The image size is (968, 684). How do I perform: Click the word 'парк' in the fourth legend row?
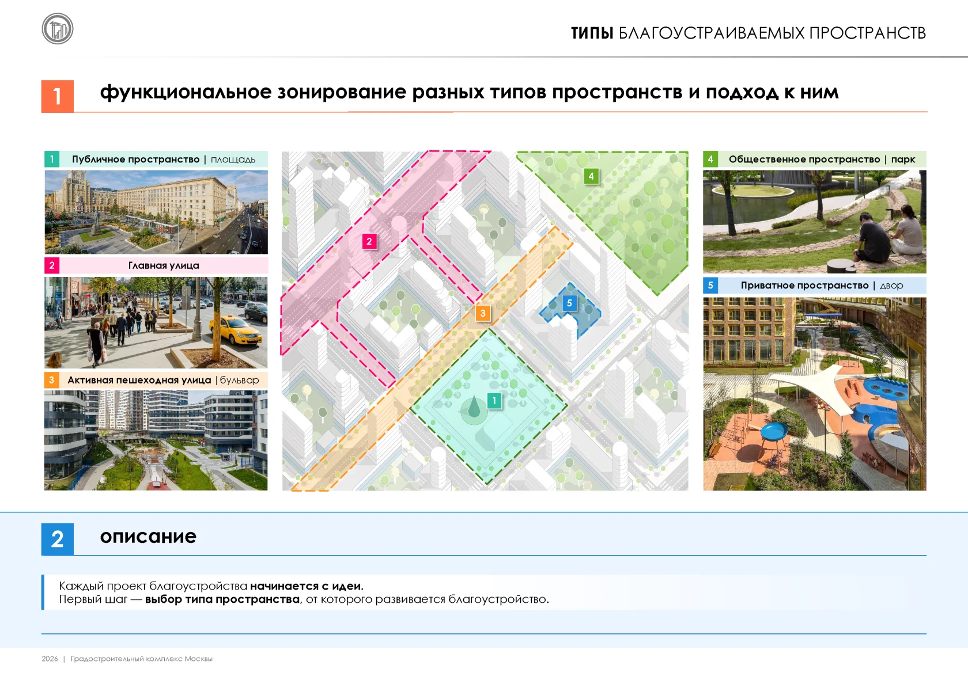[x=903, y=160]
